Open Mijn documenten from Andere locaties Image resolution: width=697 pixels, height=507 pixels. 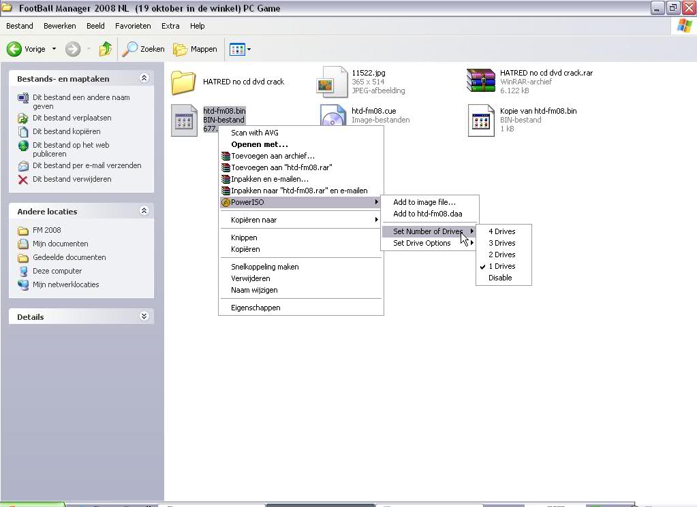point(60,244)
